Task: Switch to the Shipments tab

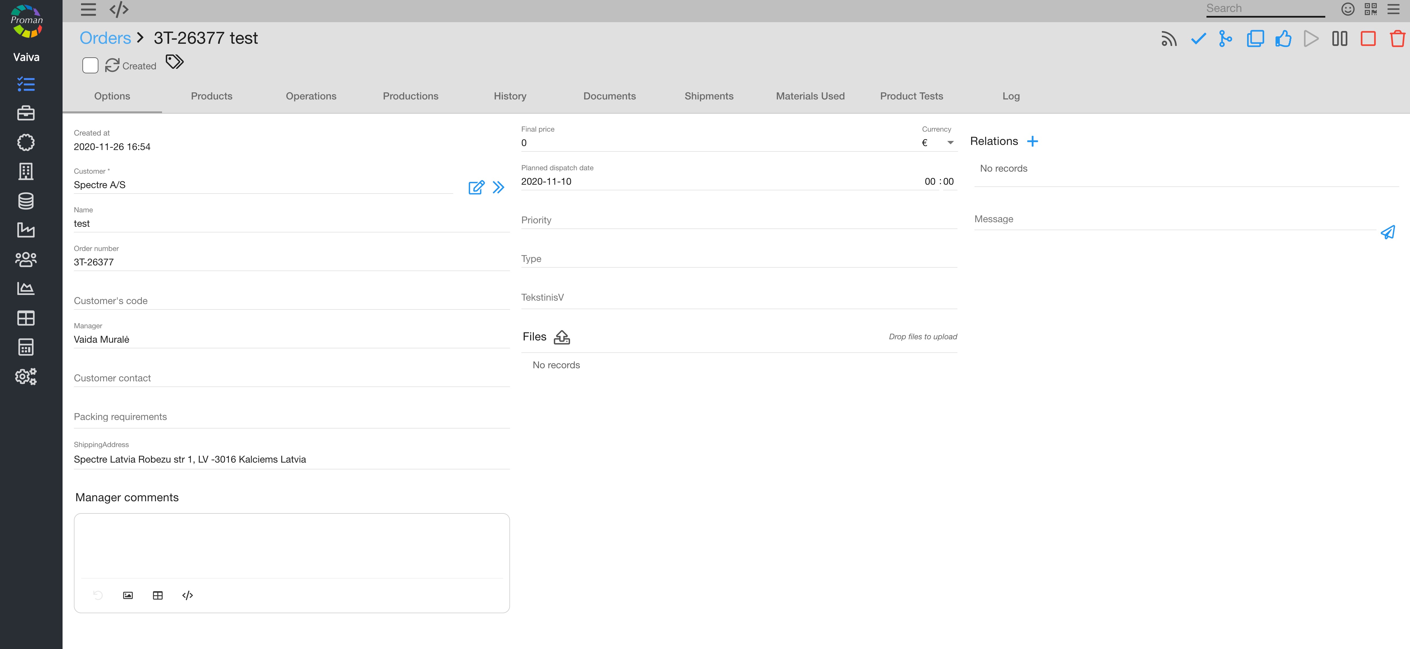Action: click(x=708, y=96)
